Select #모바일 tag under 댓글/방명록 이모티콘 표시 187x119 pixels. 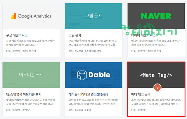(x=16, y=110)
